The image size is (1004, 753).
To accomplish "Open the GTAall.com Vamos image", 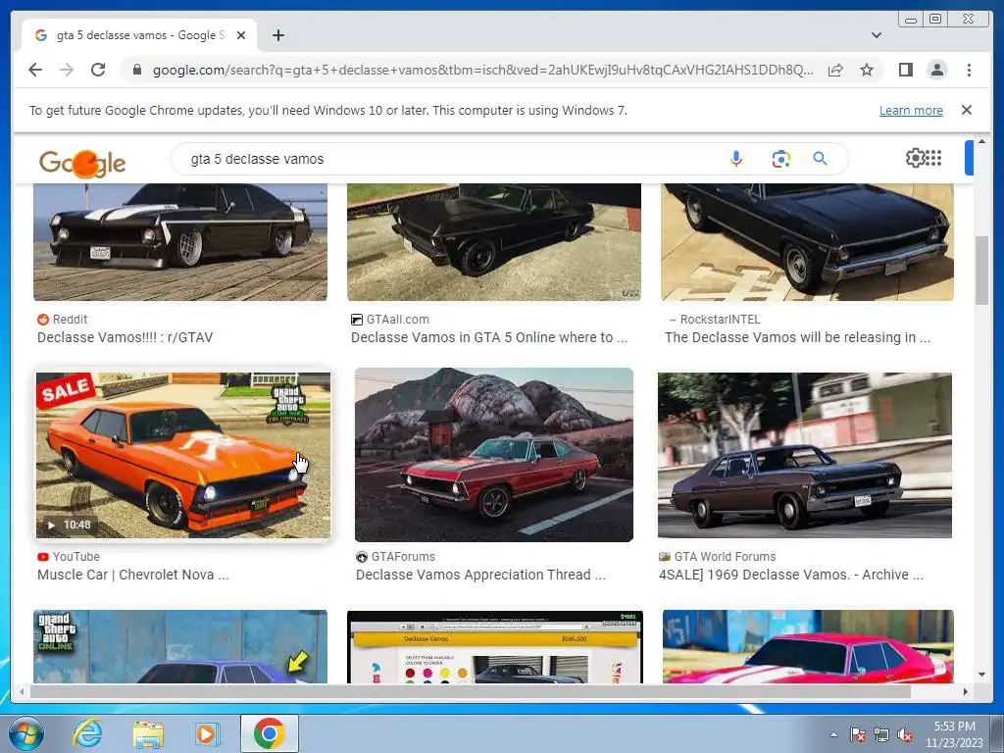I will (494, 242).
